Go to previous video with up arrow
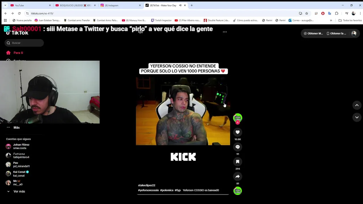Viewport: 363px width, 204px height. [x=357, y=105]
